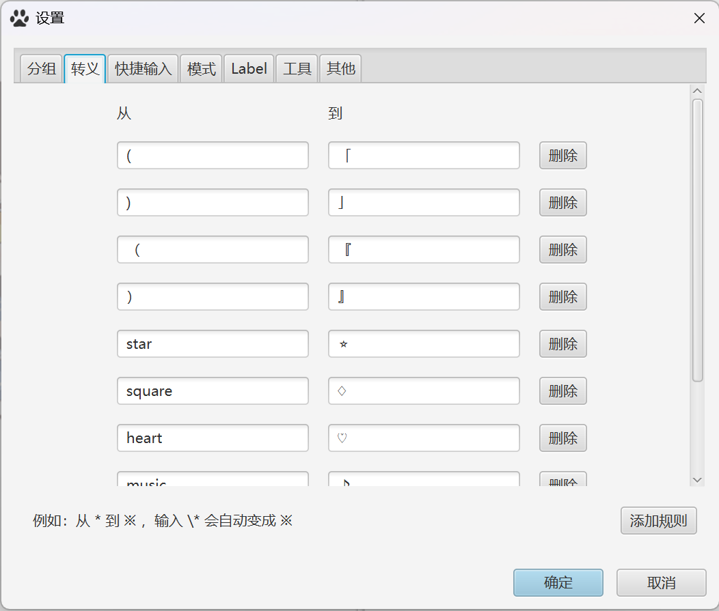The height and width of the screenshot is (611, 719).
Task: Focus the 'heart' source text field
Action: (x=213, y=438)
